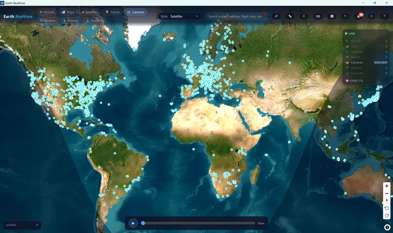Open the notifications bell with badge 40
Viewport: 393px width, 233px height.
[359, 16]
